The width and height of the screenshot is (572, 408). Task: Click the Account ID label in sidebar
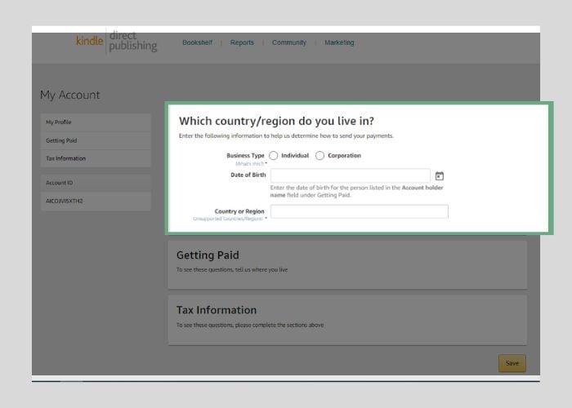click(x=59, y=183)
